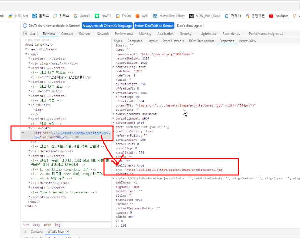Collapse the p id p3 node
The image size is (300, 238).
pyautogui.click(x=29, y=105)
